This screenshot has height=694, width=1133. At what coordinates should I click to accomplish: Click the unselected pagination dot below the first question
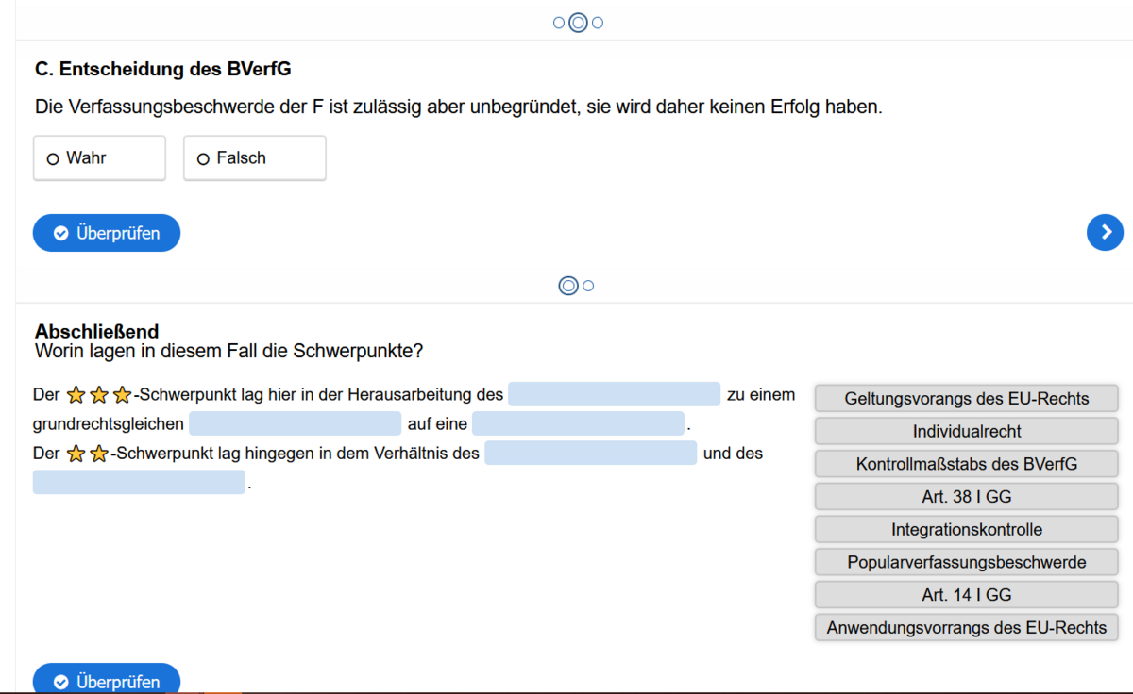coord(588,285)
